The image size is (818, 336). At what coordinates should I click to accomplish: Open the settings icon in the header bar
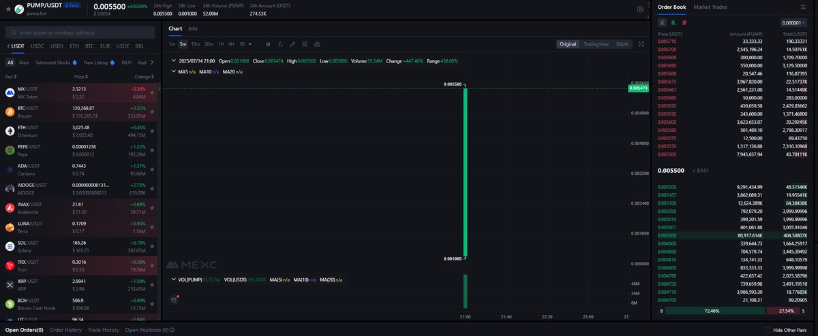pyautogui.click(x=639, y=9)
